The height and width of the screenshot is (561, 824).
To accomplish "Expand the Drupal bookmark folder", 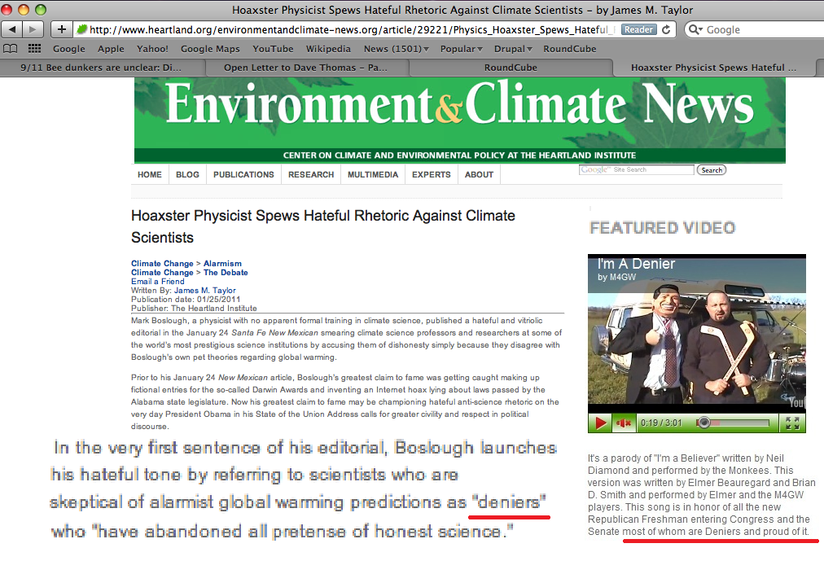I will 513,49.
